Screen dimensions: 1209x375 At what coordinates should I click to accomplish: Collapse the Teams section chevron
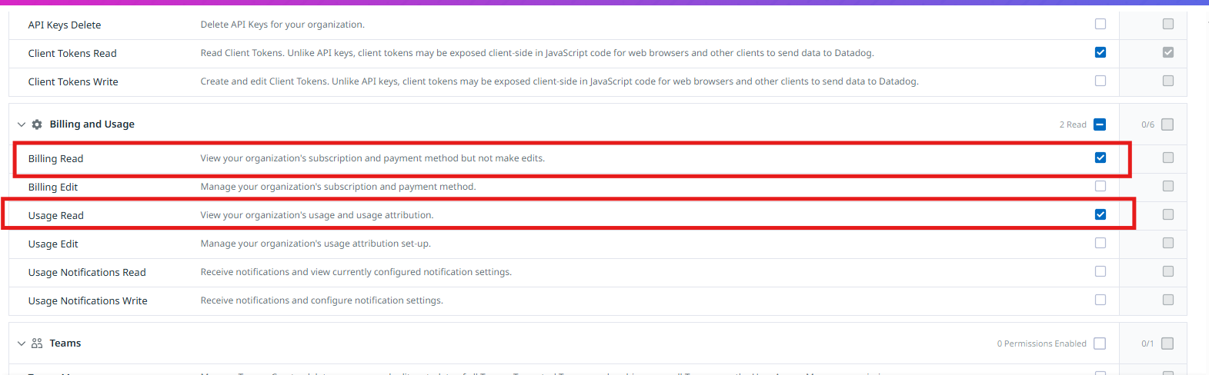click(22, 343)
